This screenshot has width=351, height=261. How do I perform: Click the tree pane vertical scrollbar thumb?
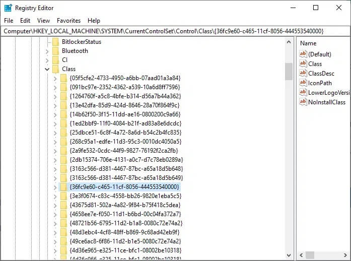[x=289, y=72]
